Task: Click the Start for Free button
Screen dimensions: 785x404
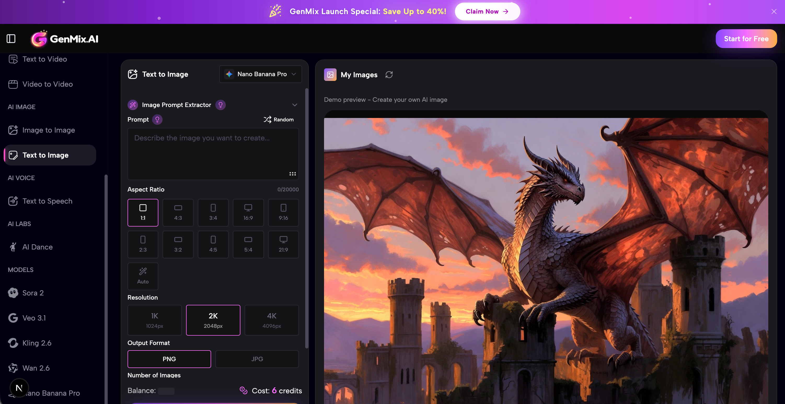Action: click(746, 39)
